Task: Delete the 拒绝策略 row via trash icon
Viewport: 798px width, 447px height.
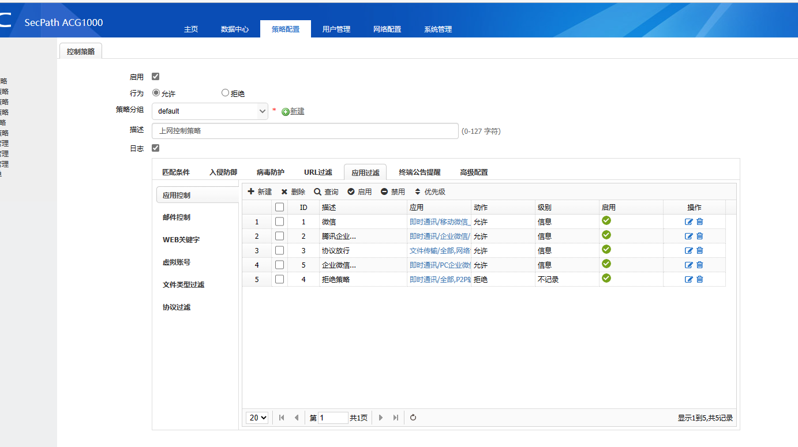Action: (700, 279)
